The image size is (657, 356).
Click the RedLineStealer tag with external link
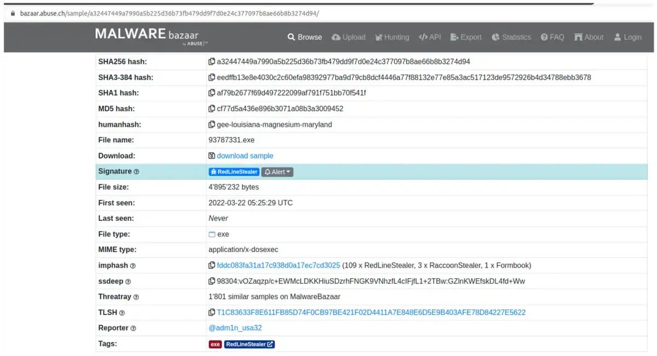point(249,344)
